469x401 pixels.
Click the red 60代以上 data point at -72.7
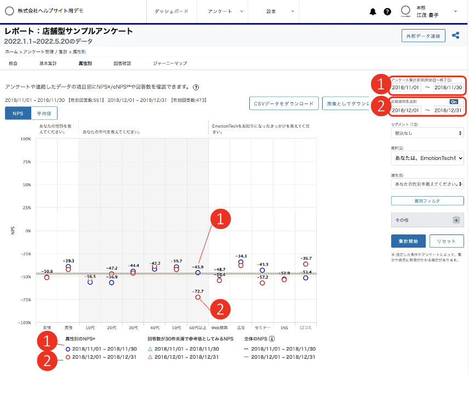pyautogui.click(x=198, y=297)
